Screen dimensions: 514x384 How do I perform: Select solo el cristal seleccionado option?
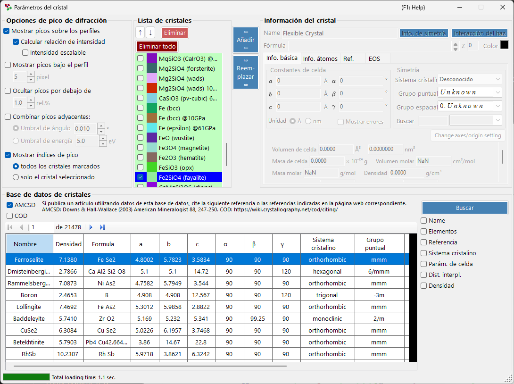click(x=16, y=177)
